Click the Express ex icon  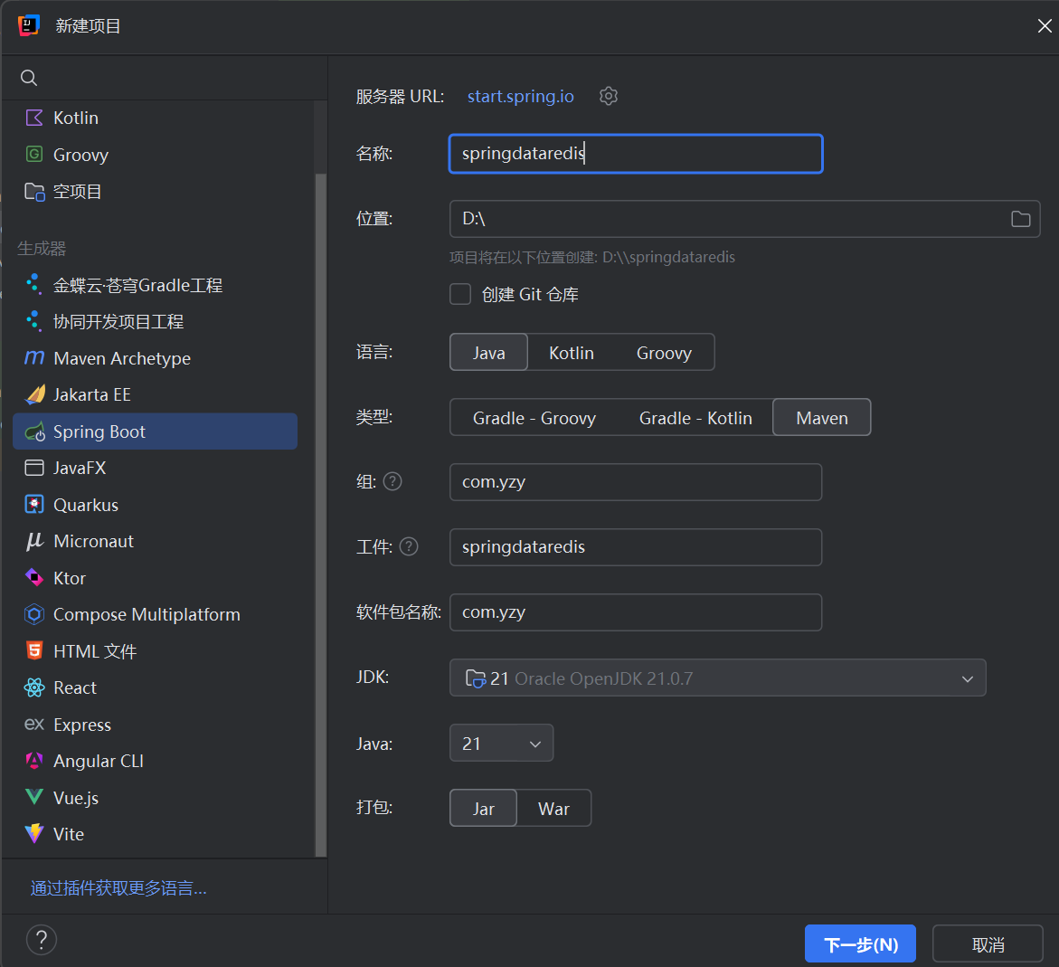tap(34, 725)
